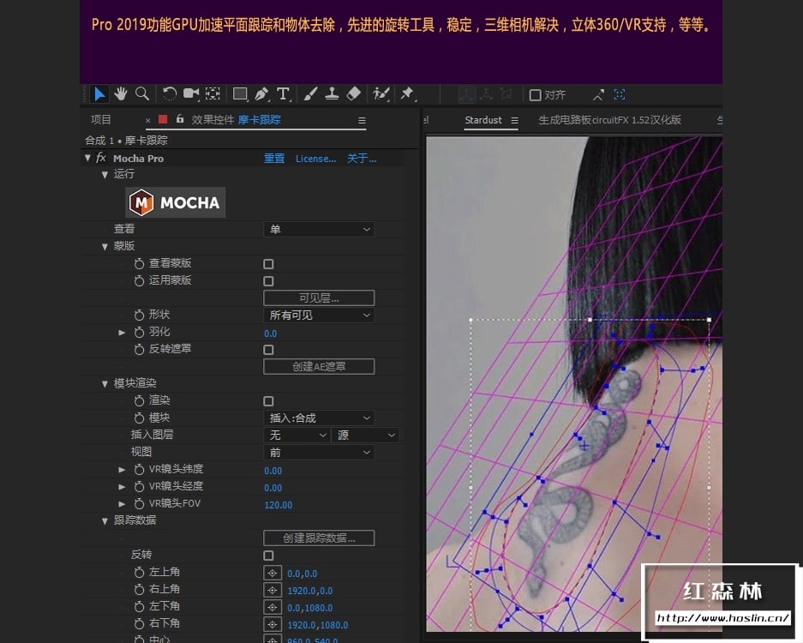
Task: Expand the VR镜头FOV property
Action: tap(122, 503)
